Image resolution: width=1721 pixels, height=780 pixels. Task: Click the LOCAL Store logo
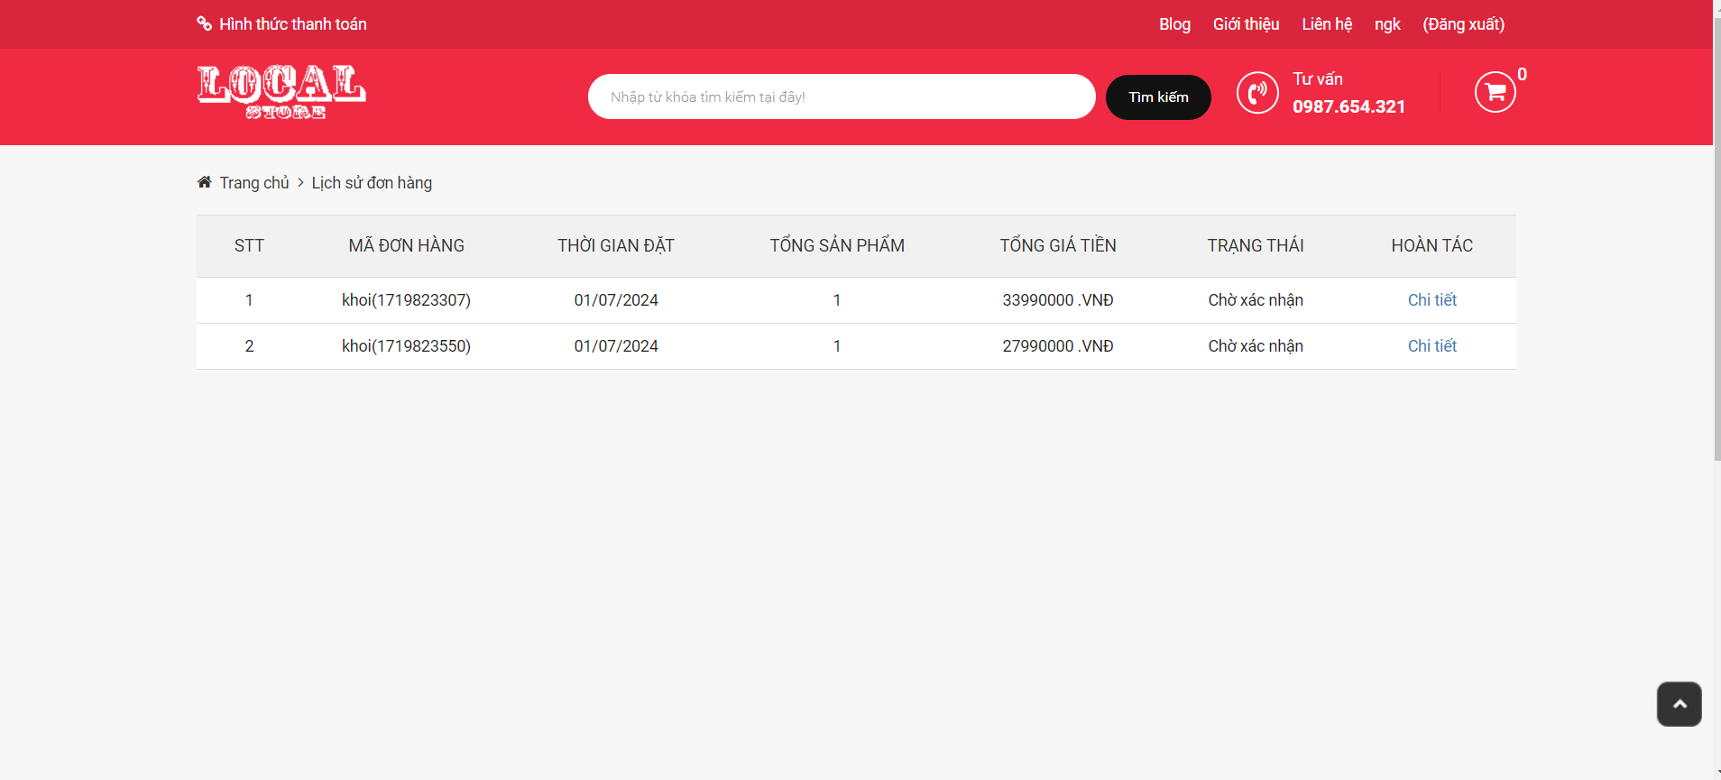[x=281, y=92]
